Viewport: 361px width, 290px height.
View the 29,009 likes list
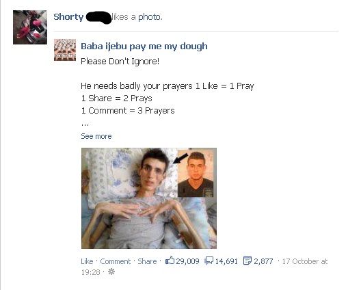(x=187, y=261)
